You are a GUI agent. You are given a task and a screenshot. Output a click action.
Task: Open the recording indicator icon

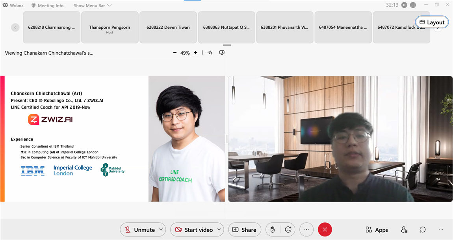(x=404, y=5)
